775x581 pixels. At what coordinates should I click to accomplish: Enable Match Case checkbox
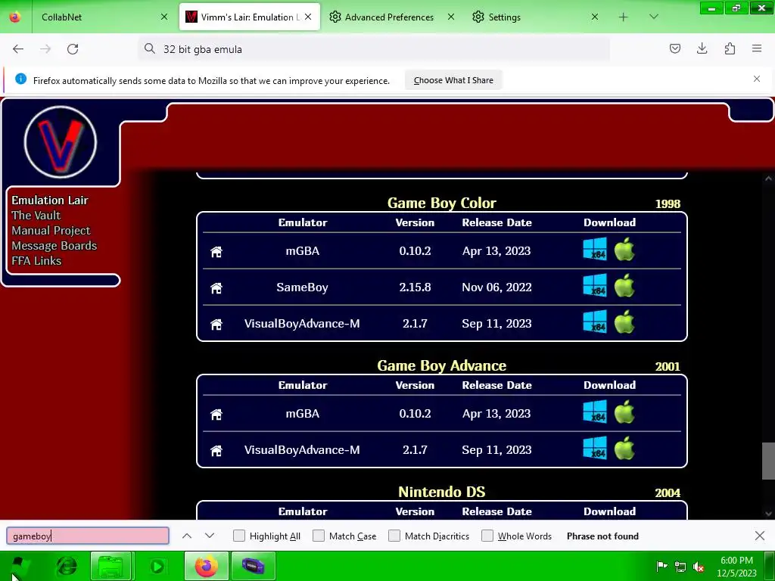pyautogui.click(x=319, y=536)
